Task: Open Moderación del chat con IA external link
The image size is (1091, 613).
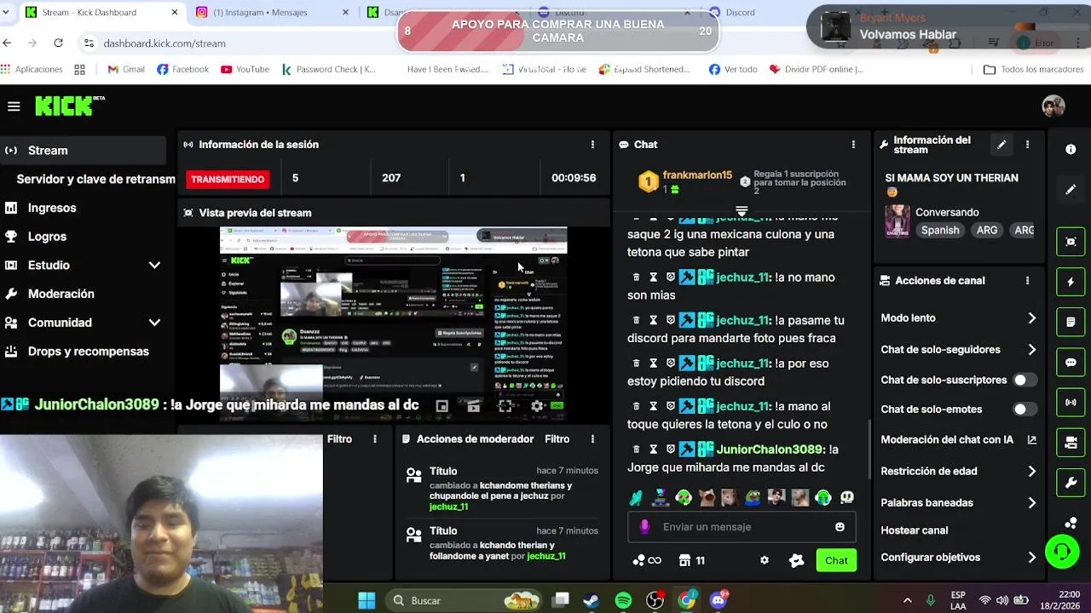Action: [x=1032, y=440]
